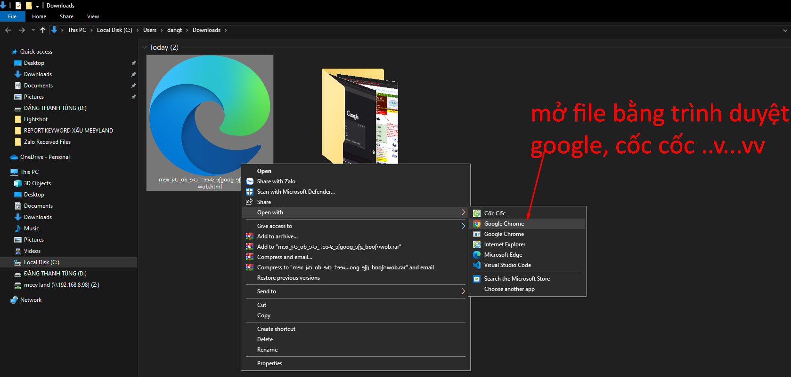Choose Cut in context menu

pyautogui.click(x=356, y=305)
